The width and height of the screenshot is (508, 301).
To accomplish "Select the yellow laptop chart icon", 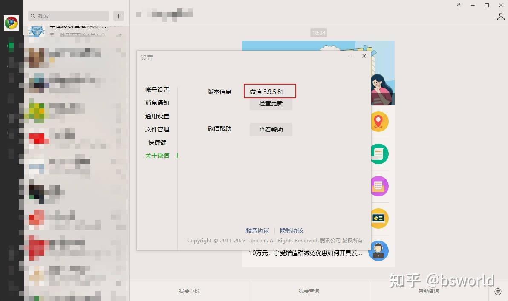I will [x=379, y=218].
